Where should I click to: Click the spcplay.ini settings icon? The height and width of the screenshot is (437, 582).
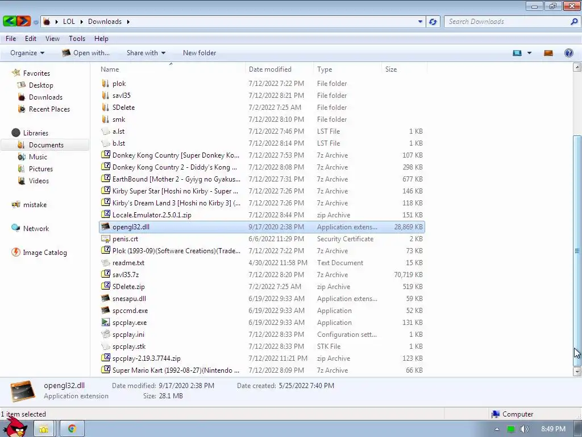tap(105, 334)
